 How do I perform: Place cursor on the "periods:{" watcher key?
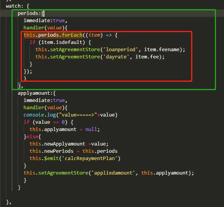(x=31, y=13)
